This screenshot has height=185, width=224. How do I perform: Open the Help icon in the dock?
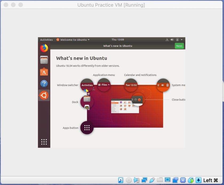pyautogui.click(x=44, y=84)
